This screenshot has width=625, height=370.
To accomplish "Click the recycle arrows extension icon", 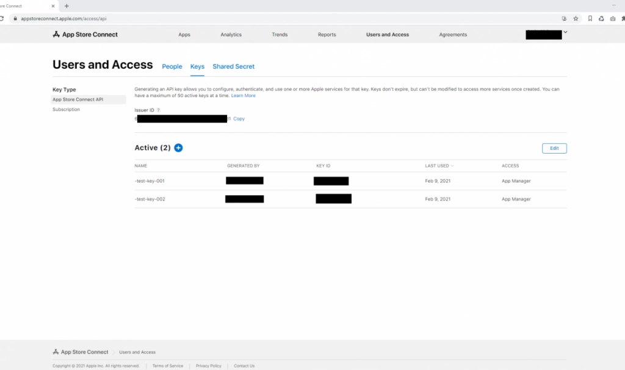I will coord(601,19).
